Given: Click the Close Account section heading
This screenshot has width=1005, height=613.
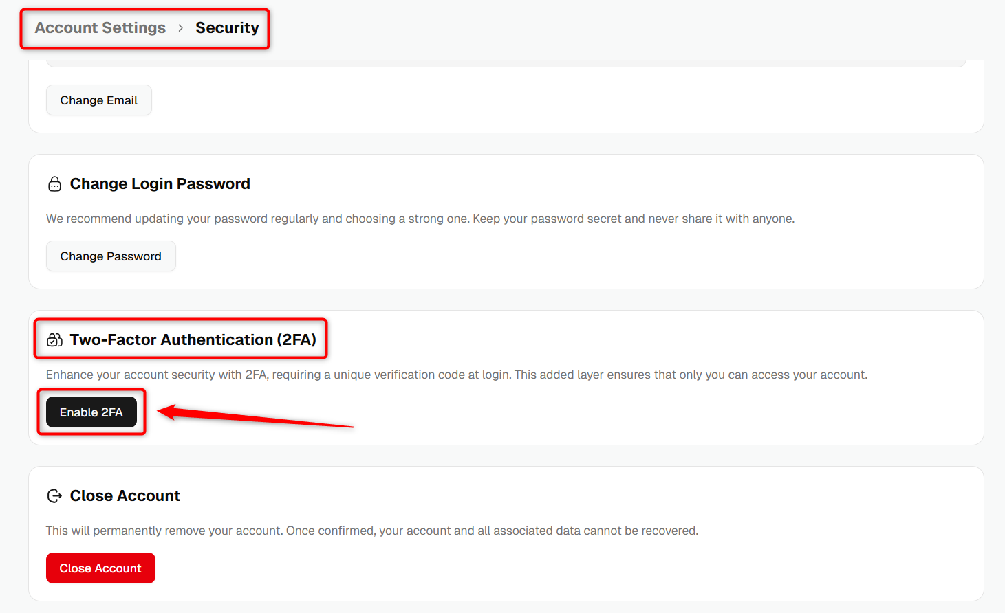Looking at the screenshot, I should pyautogui.click(x=125, y=496).
